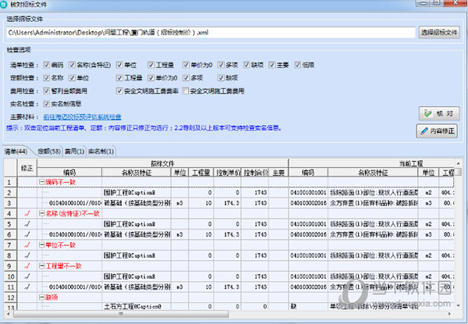Click the 选择招标文件 button
This screenshot has width=468, height=324.
click(439, 32)
